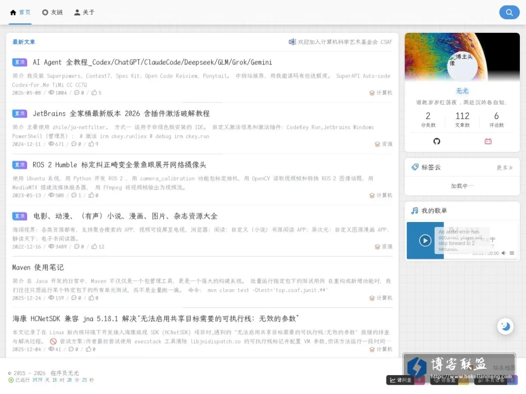This screenshot has width=526, height=394.
Task: Click the date 2026-05-08 on the AI Agent post
Action: (27, 93)
